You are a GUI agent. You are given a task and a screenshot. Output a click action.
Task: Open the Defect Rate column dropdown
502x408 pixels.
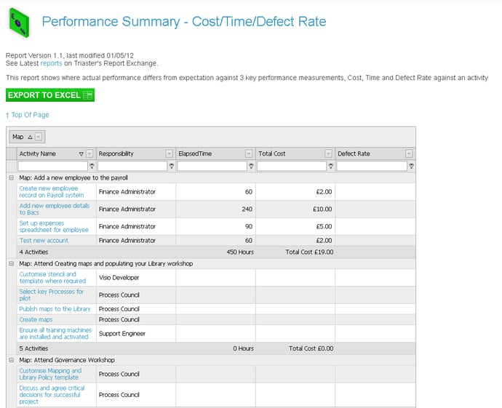[x=409, y=153]
